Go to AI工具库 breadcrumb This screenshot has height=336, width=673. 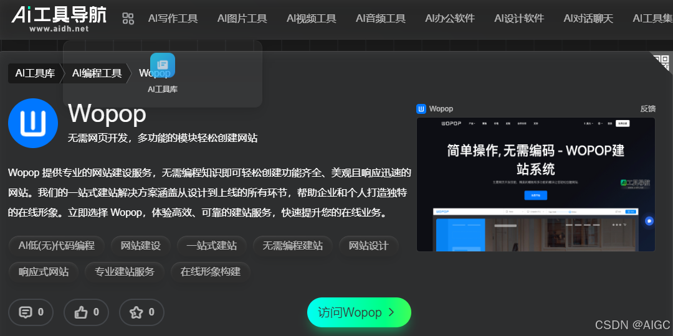pos(35,73)
